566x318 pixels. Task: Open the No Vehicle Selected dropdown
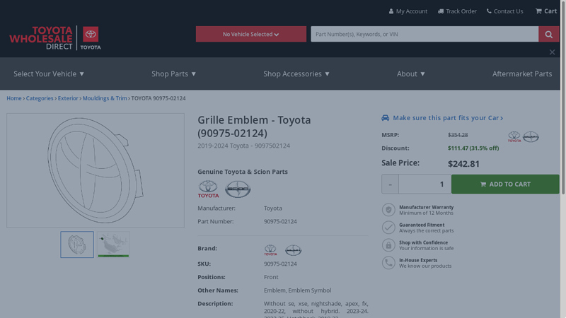pyautogui.click(x=250, y=34)
